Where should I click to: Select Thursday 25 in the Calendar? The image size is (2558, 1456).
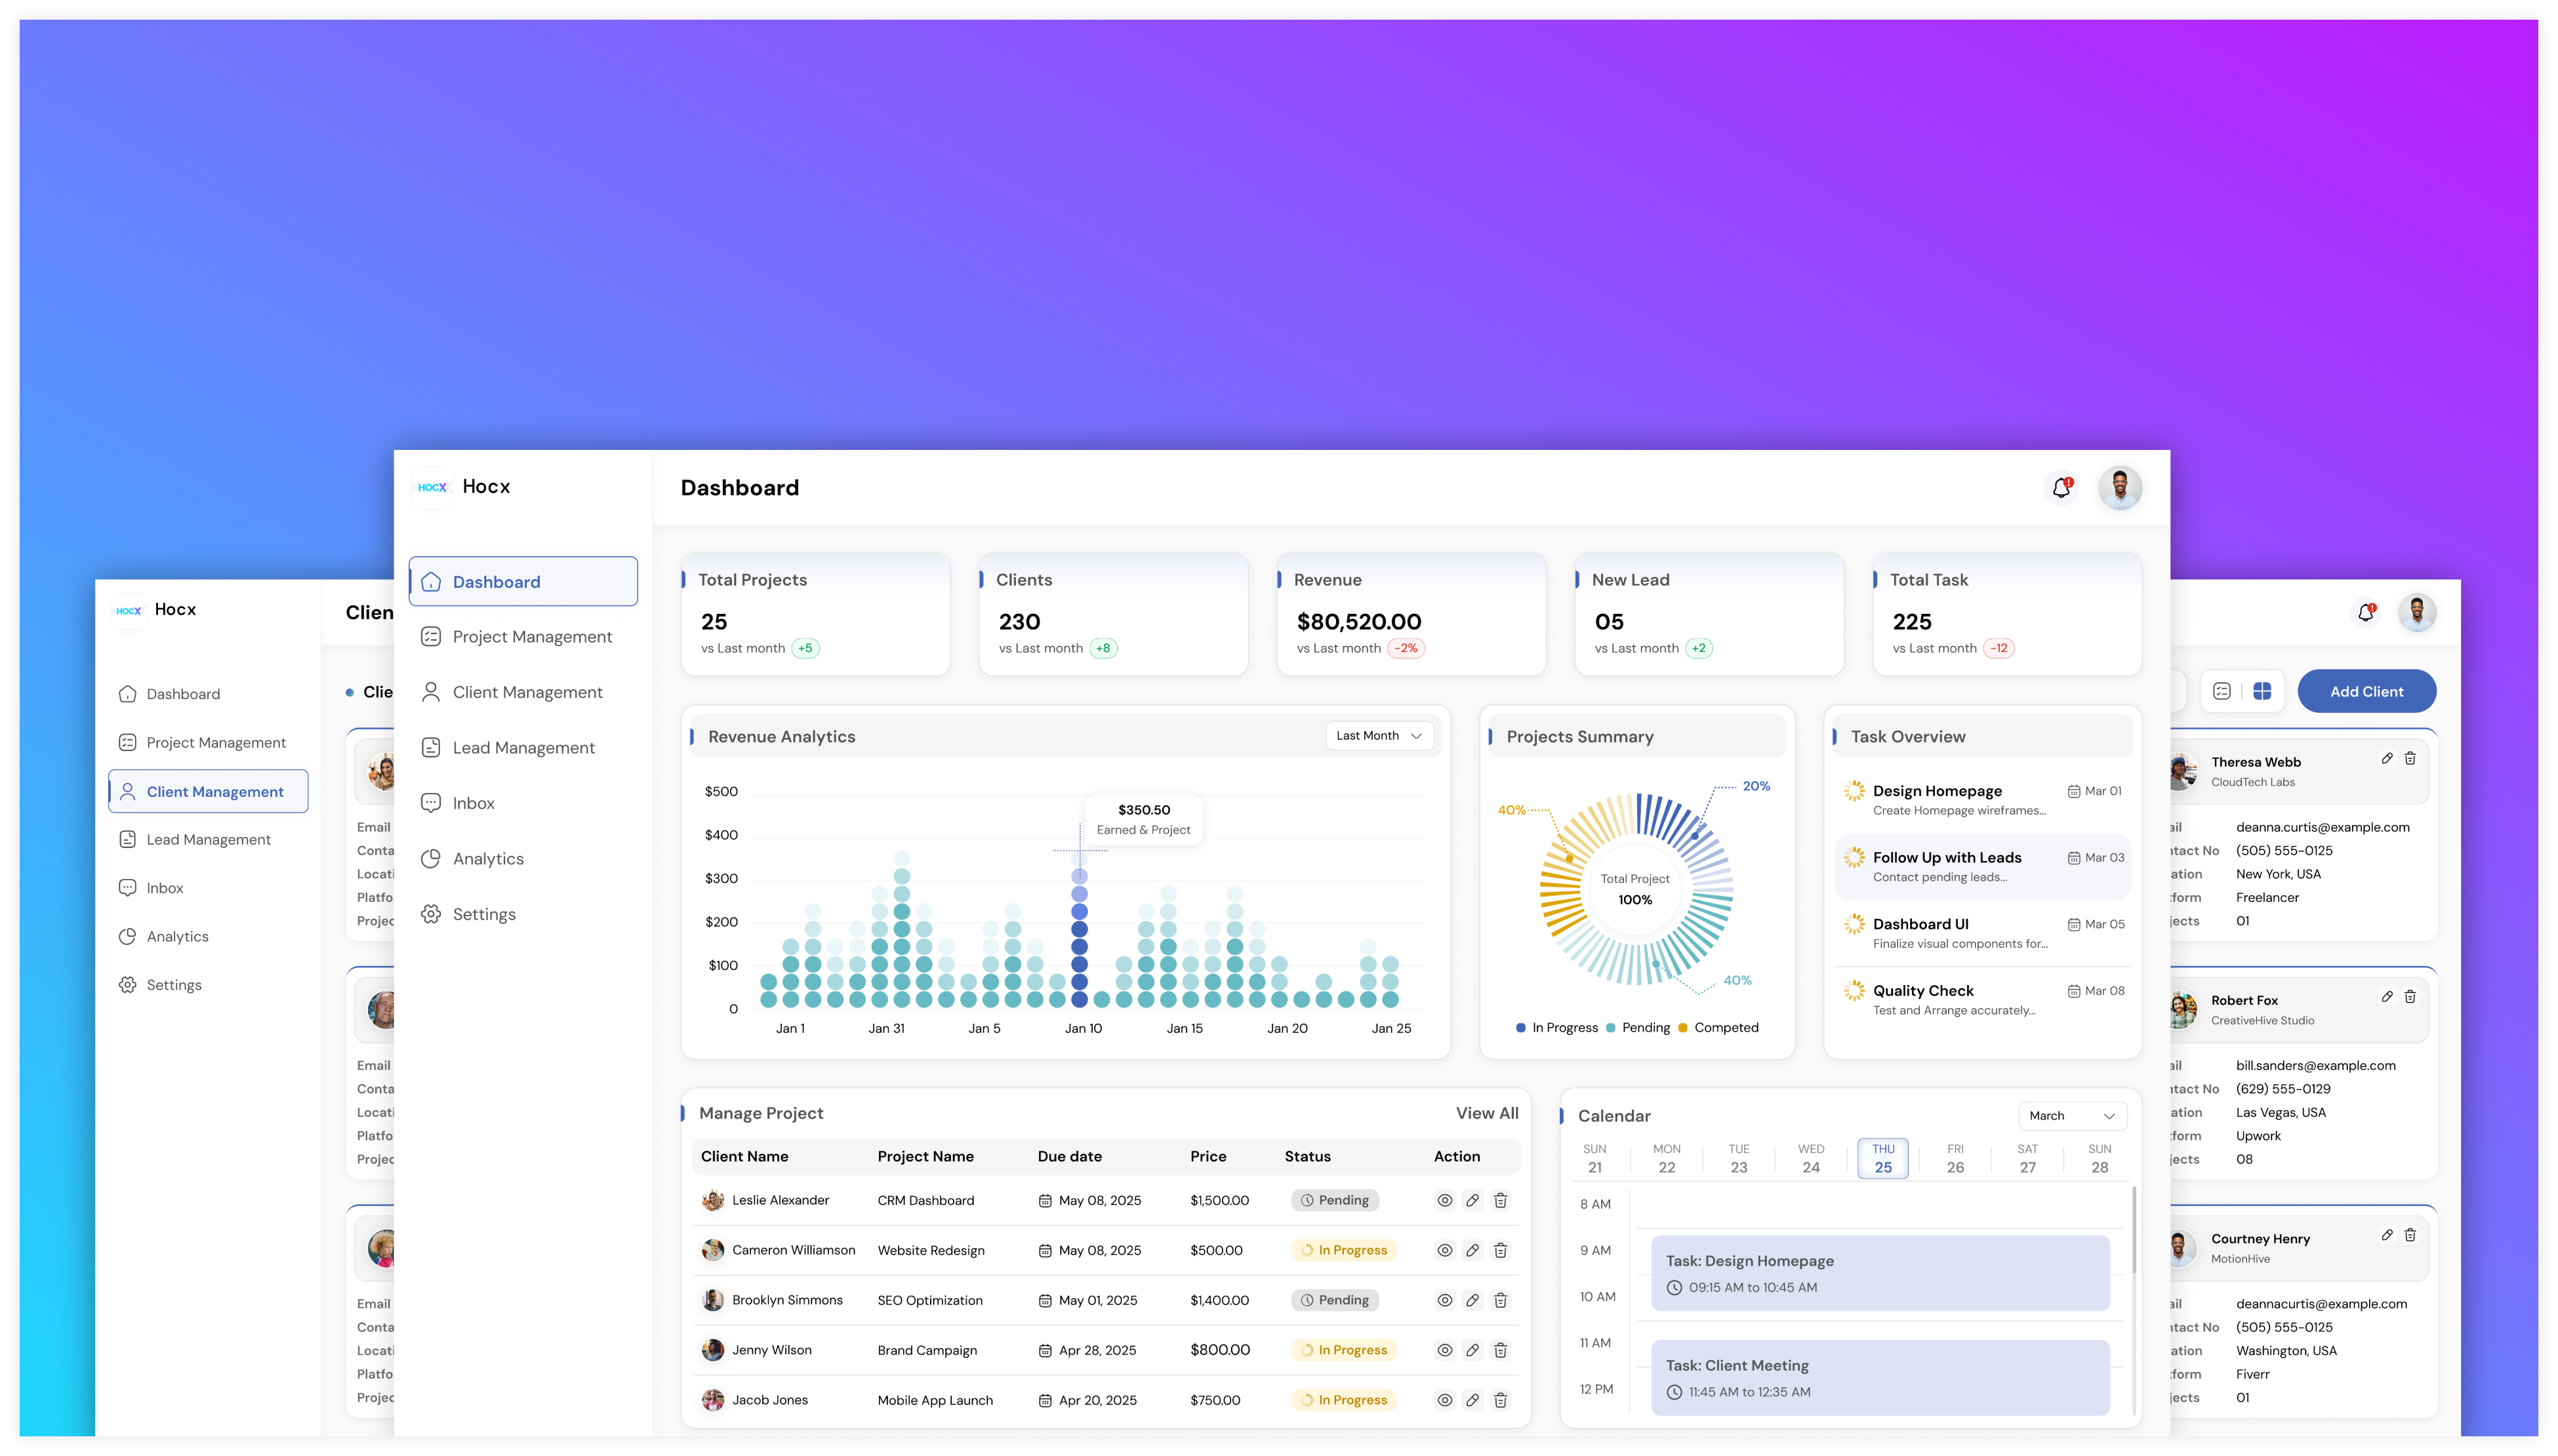tap(1882, 1158)
